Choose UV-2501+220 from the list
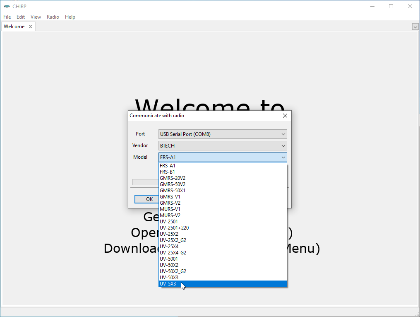Viewport: 420px width, 317px height. (x=223, y=227)
